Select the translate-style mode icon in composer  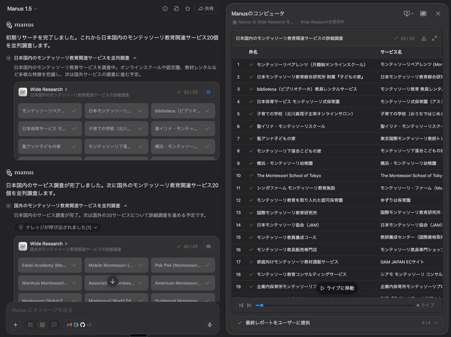30,325
